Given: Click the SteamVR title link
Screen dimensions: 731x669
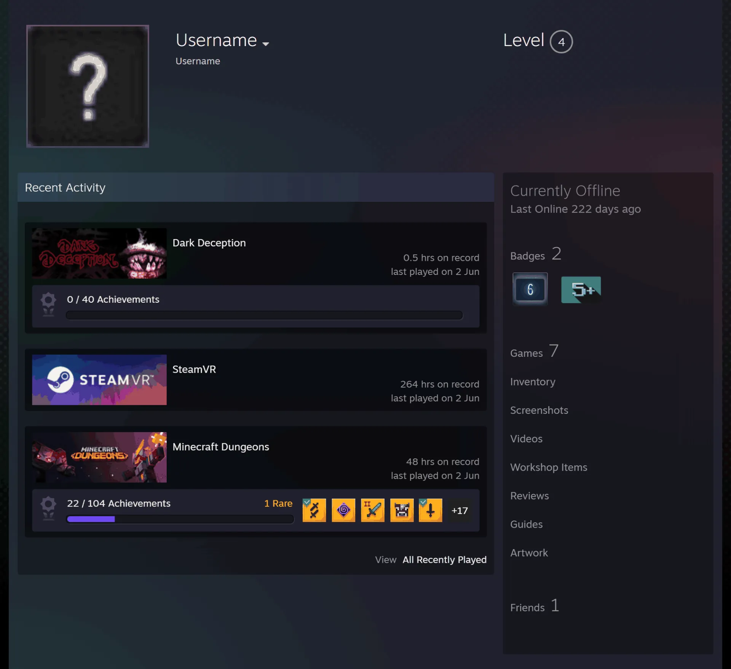Looking at the screenshot, I should point(194,369).
